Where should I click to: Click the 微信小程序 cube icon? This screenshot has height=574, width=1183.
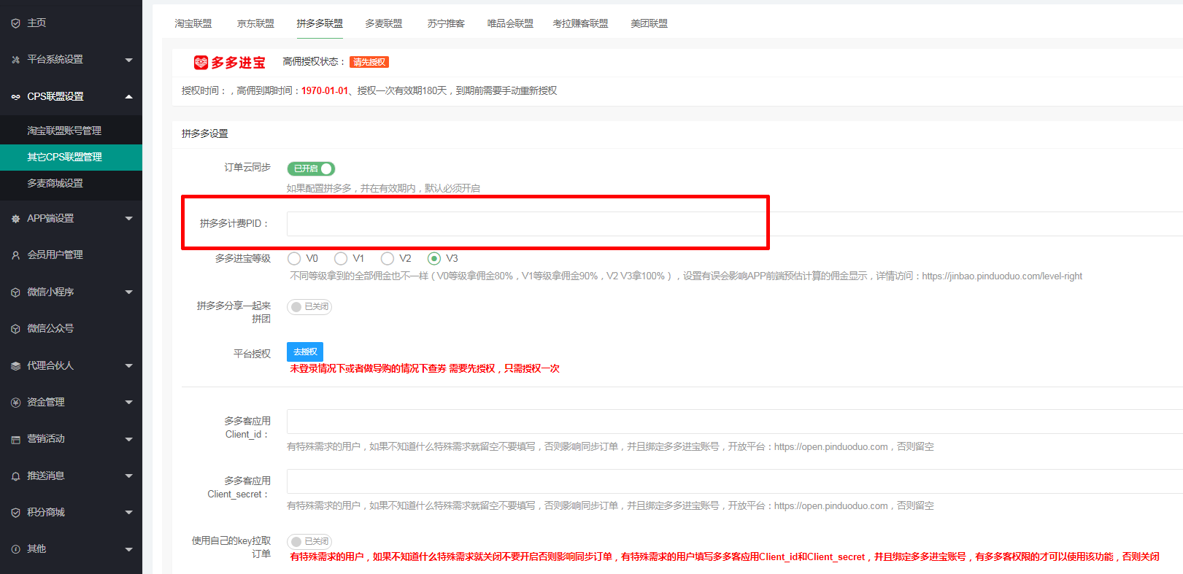(x=15, y=292)
